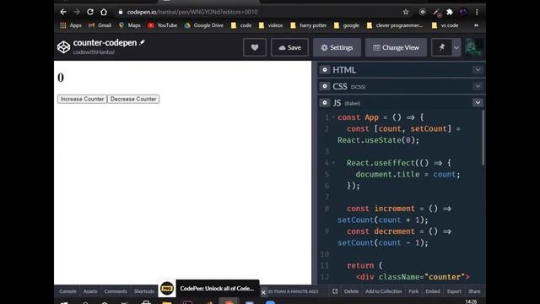Open the Console panel
The width and height of the screenshot is (540, 304).
click(x=67, y=291)
